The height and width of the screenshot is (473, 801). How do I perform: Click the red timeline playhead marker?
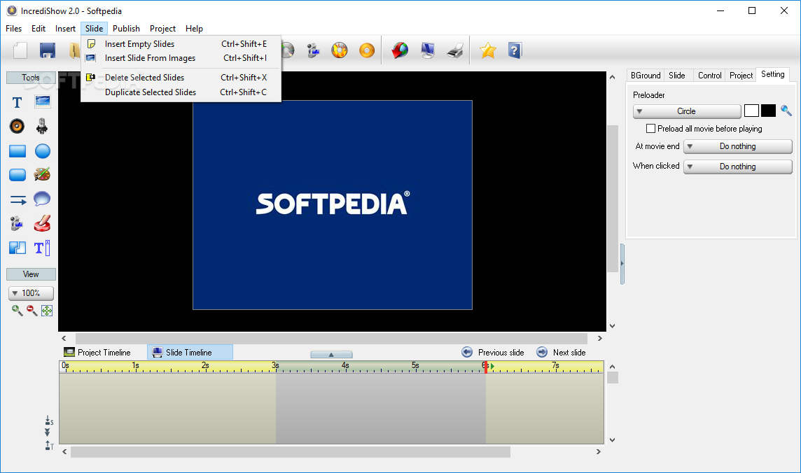486,367
